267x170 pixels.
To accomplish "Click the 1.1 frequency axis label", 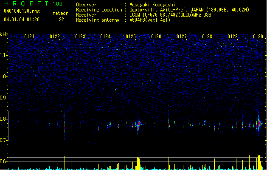I will pyautogui.click(x=3, y=55).
